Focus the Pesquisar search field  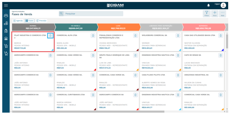(91, 14)
